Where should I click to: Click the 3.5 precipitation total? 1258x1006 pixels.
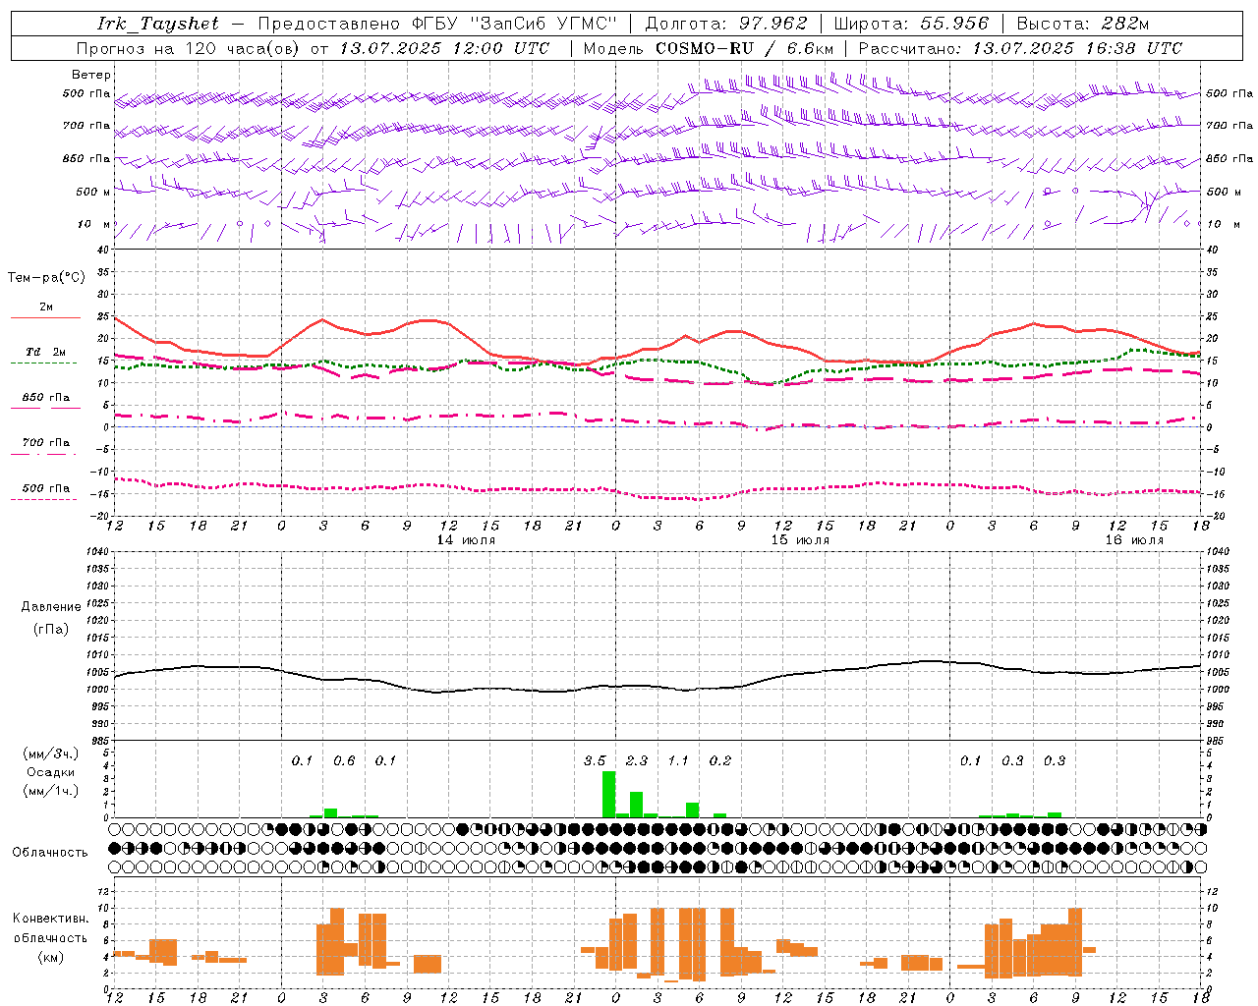pos(595,761)
